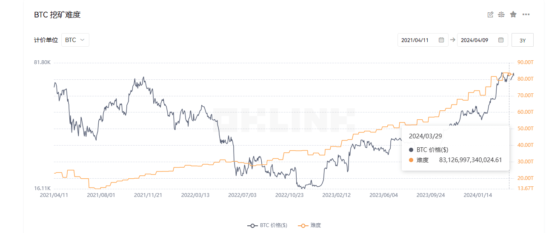
Task: Open the end date calendar icon
Action: (x=501, y=40)
